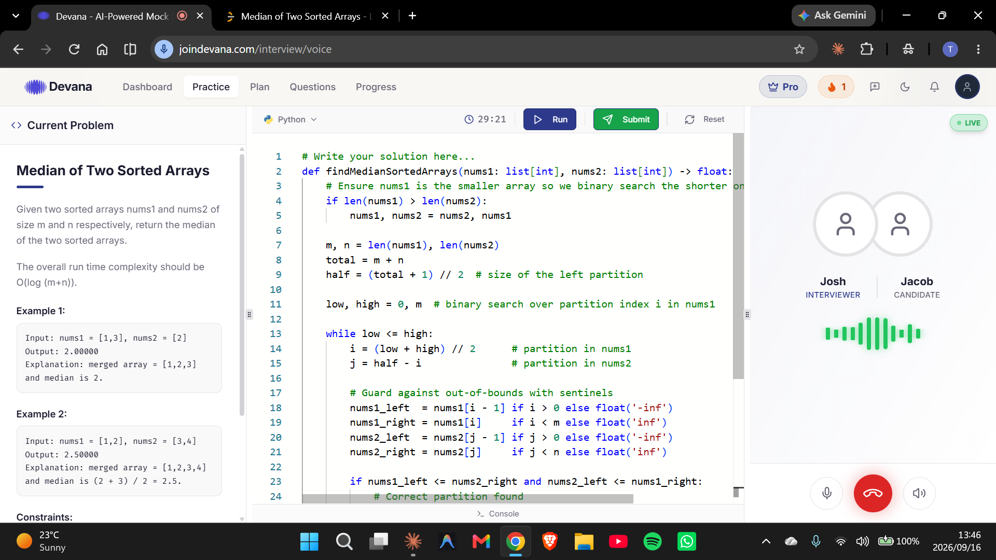Screen dimensions: 996x560
Task: Mute the microphone in call controls
Action: (x=827, y=493)
